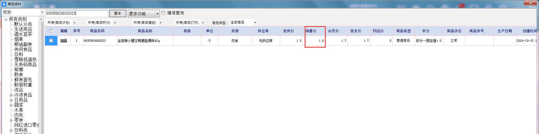Open the 所有(商品状态) filter dropdown

coord(74,23)
